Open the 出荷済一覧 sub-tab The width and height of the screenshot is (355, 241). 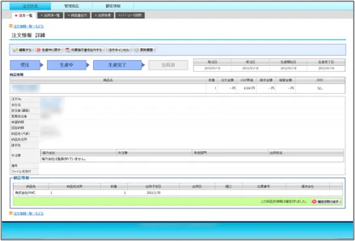50,16
